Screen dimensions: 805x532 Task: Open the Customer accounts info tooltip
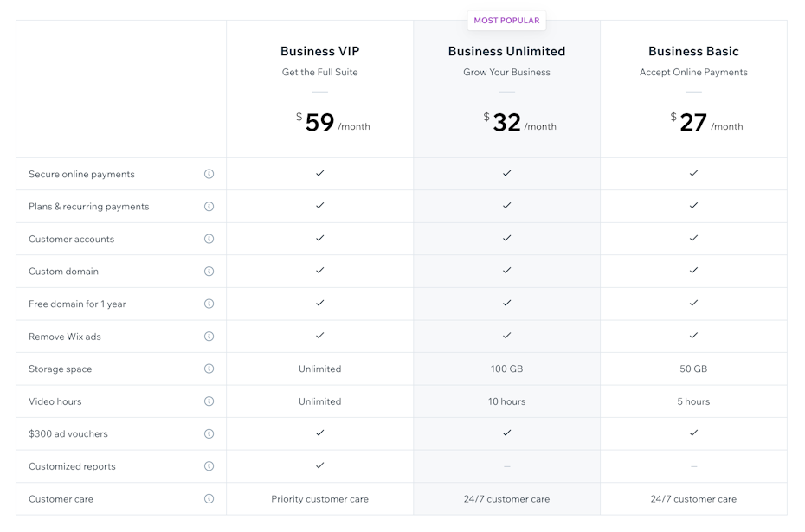click(209, 239)
